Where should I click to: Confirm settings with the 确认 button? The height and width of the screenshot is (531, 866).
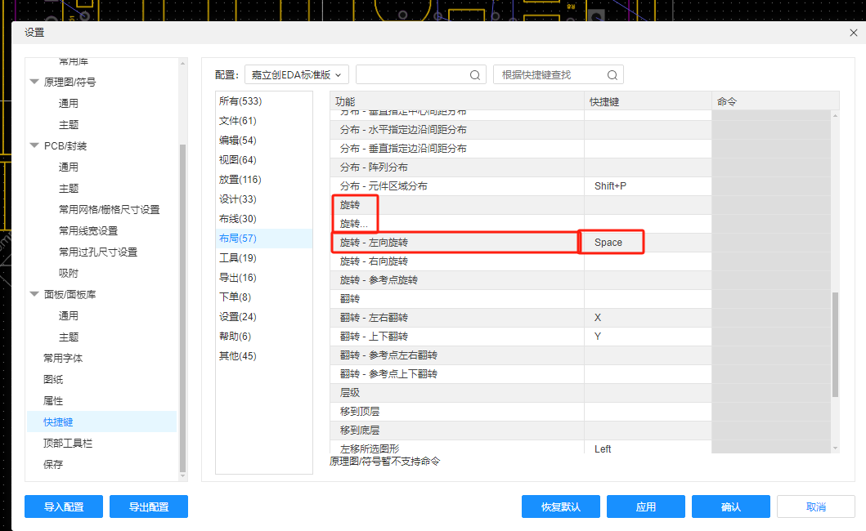(x=731, y=506)
